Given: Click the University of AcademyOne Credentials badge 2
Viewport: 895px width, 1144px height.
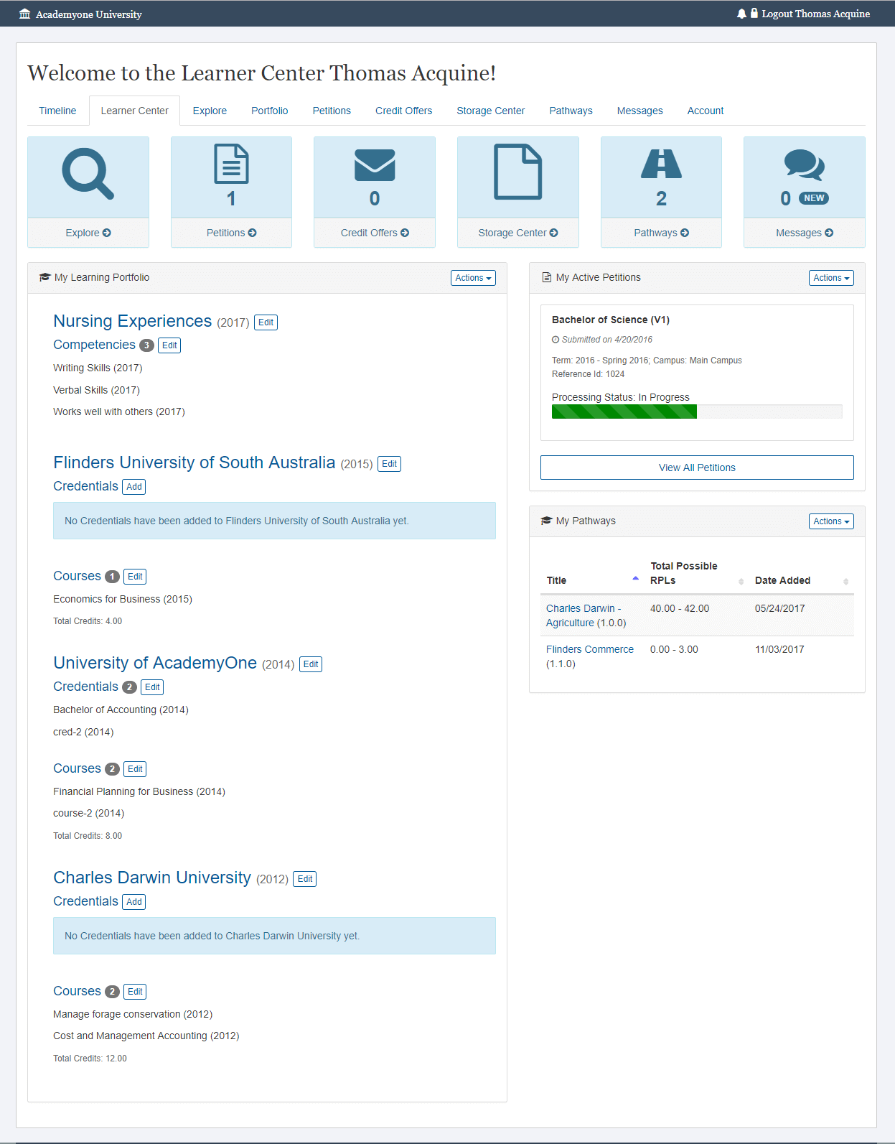Looking at the screenshot, I should coord(129,687).
